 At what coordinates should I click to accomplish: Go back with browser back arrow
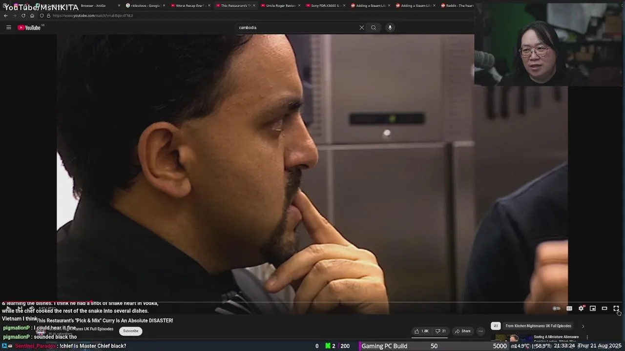[x=6, y=16]
